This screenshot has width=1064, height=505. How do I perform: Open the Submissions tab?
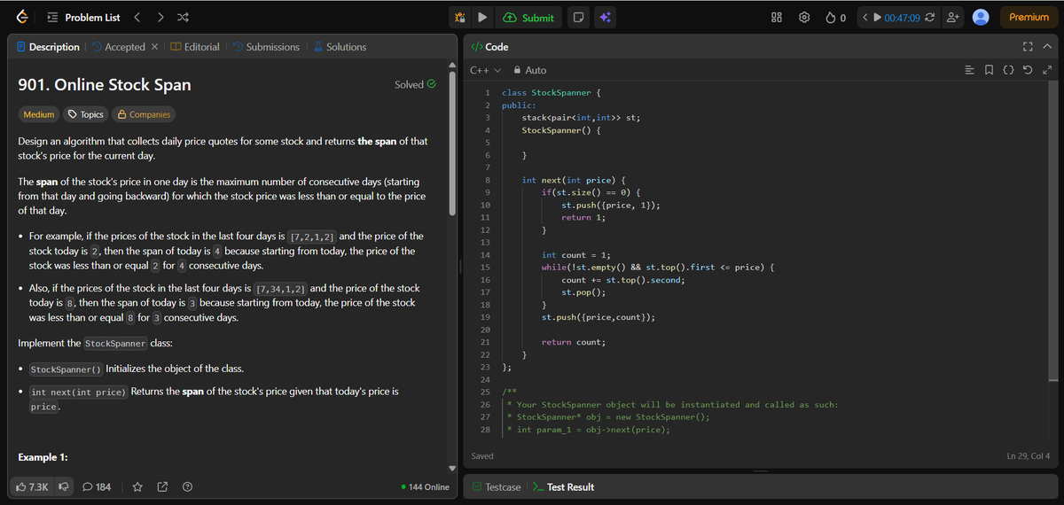coord(266,47)
